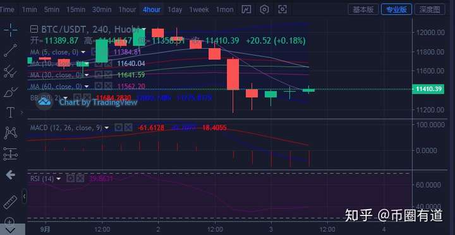Open MA (60, close, 0) dropdown arrow
The width and height of the screenshot is (455, 235).
87,87
